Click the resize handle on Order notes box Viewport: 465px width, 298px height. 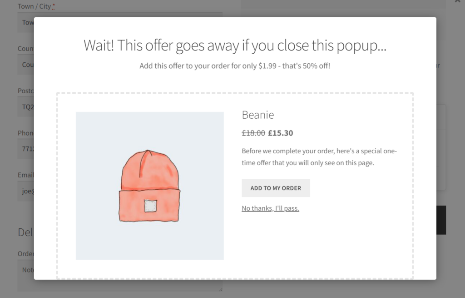220,290
